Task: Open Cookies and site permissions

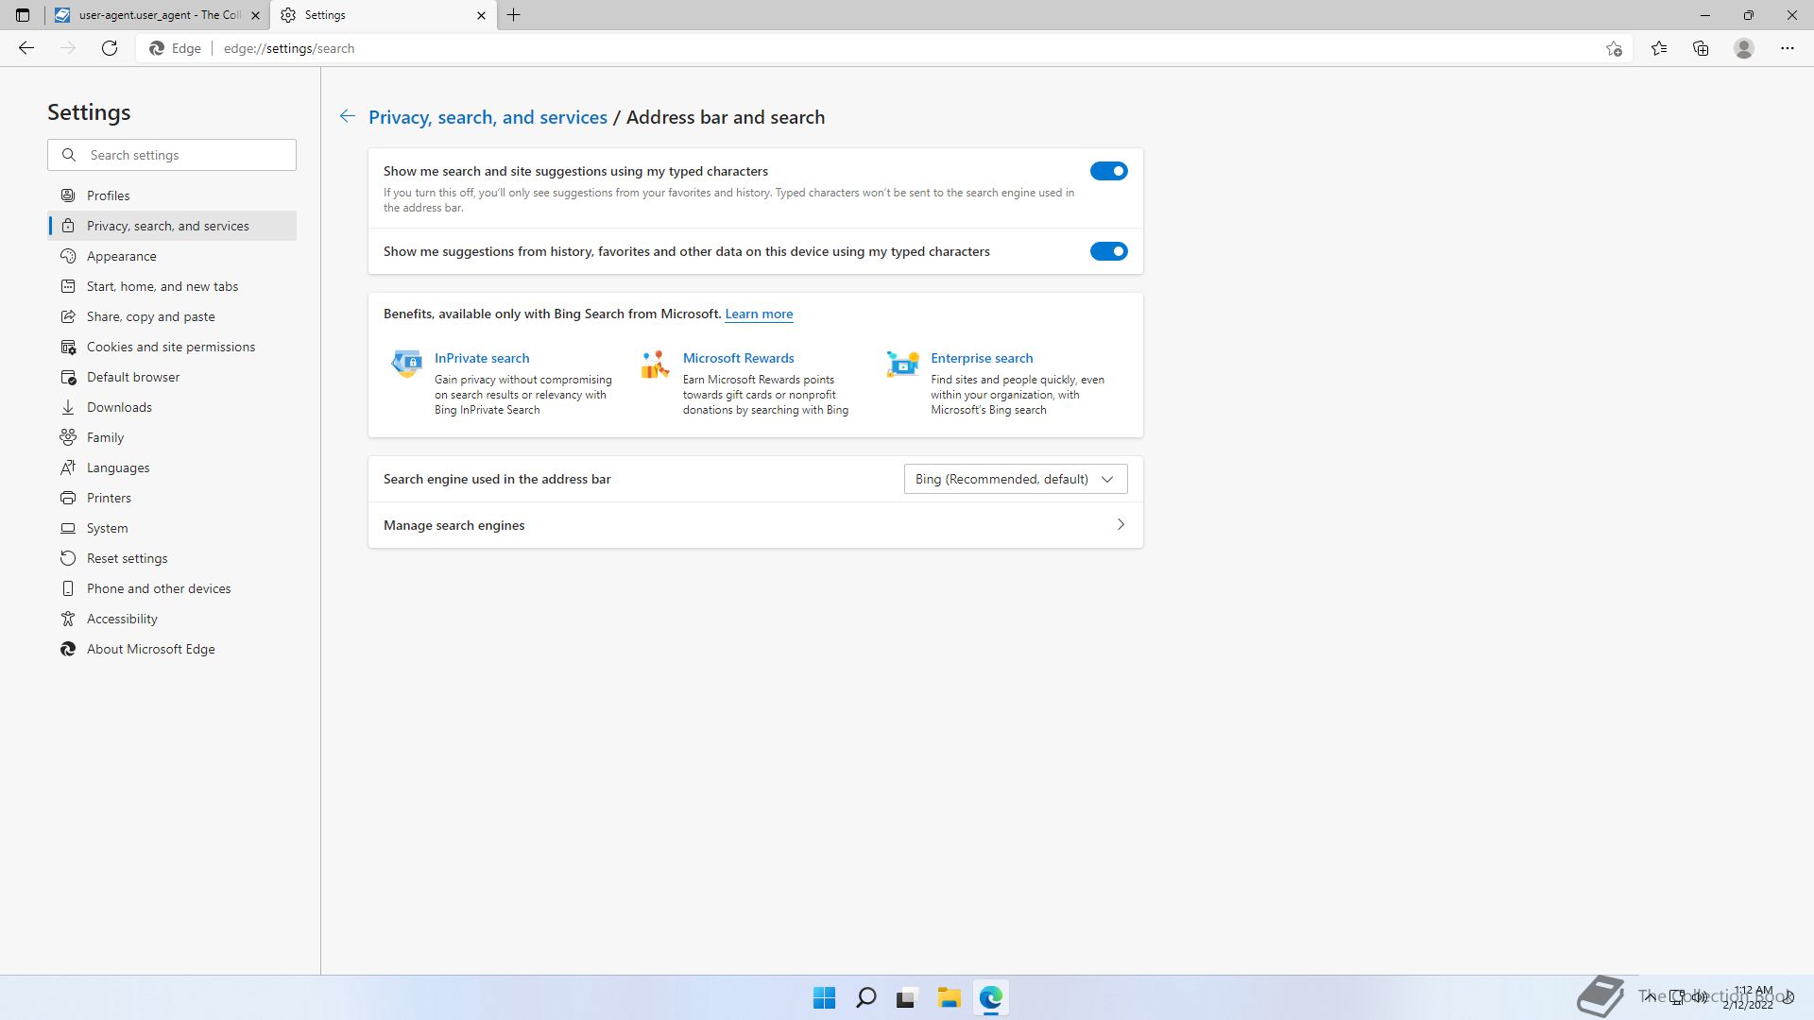Action: (x=172, y=347)
